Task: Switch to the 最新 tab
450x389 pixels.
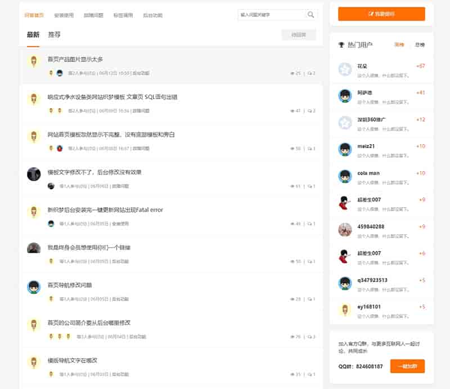Action: point(33,35)
